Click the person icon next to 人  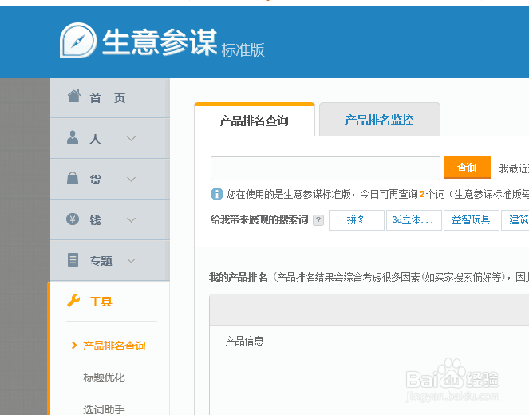pyautogui.click(x=73, y=137)
